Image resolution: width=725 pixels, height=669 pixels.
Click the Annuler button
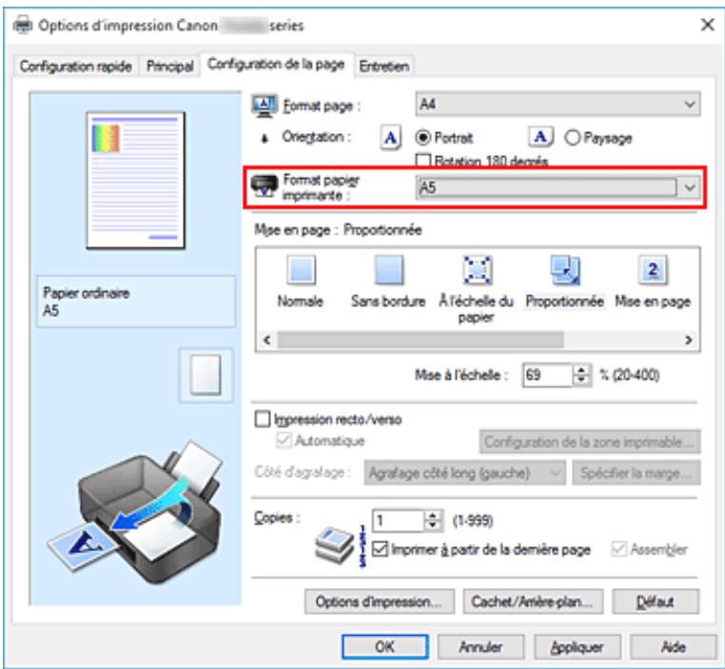click(480, 646)
